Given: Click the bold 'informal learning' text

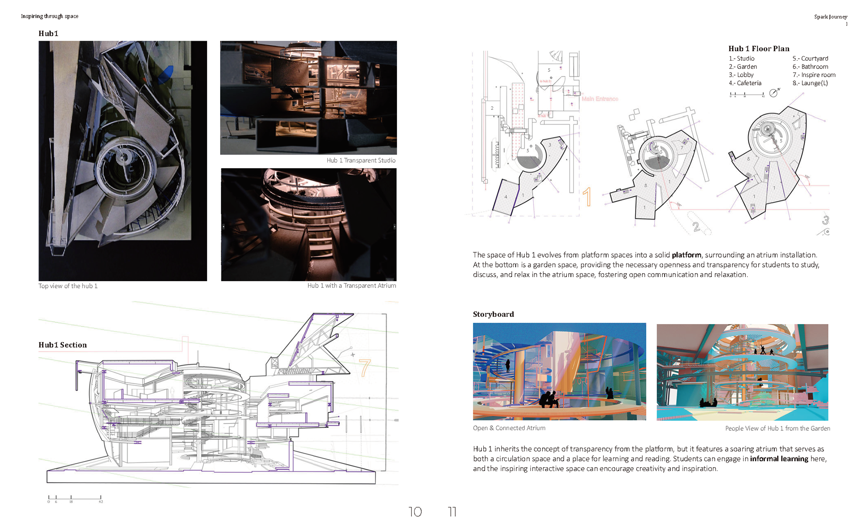Looking at the screenshot, I should 778,459.
